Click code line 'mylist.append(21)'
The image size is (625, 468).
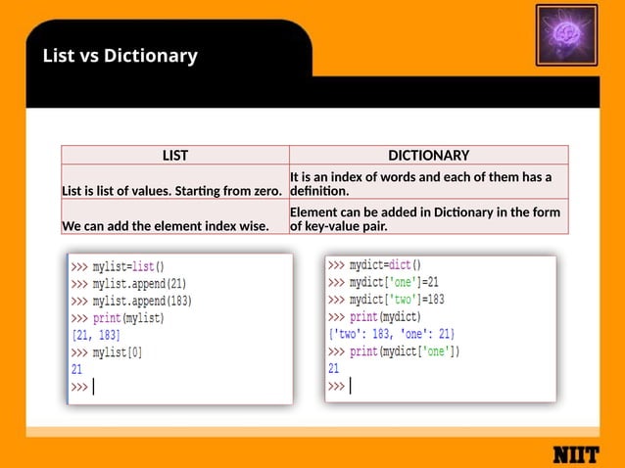128,284
